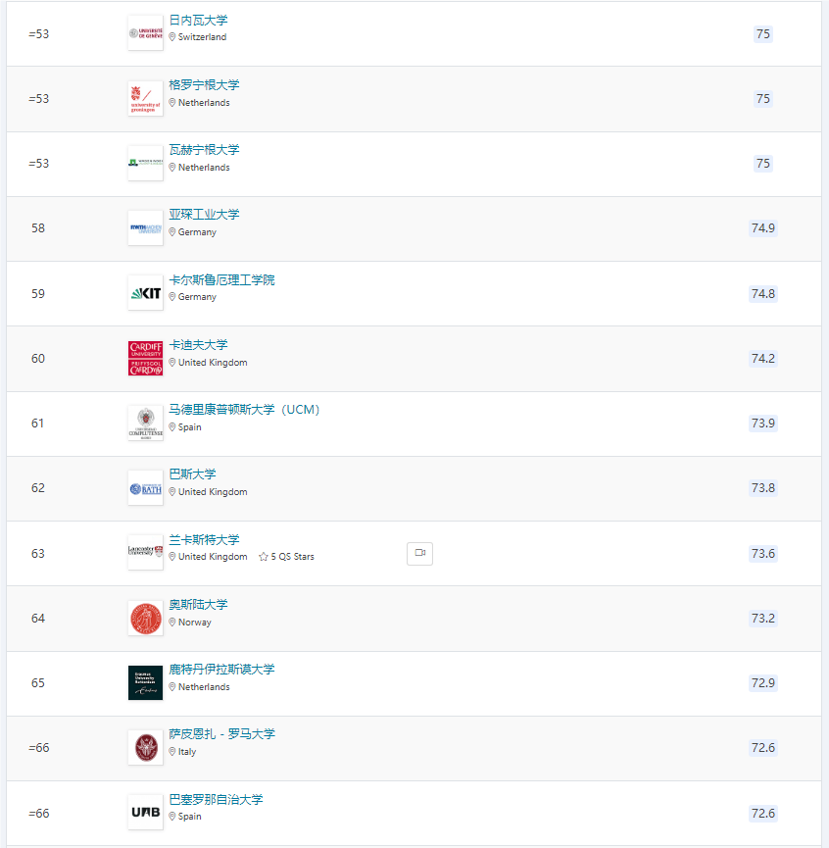Screen dimensions: 829x848
Task: Open 马德里康普顿斯大学 (UCM) page
Action: (x=244, y=410)
